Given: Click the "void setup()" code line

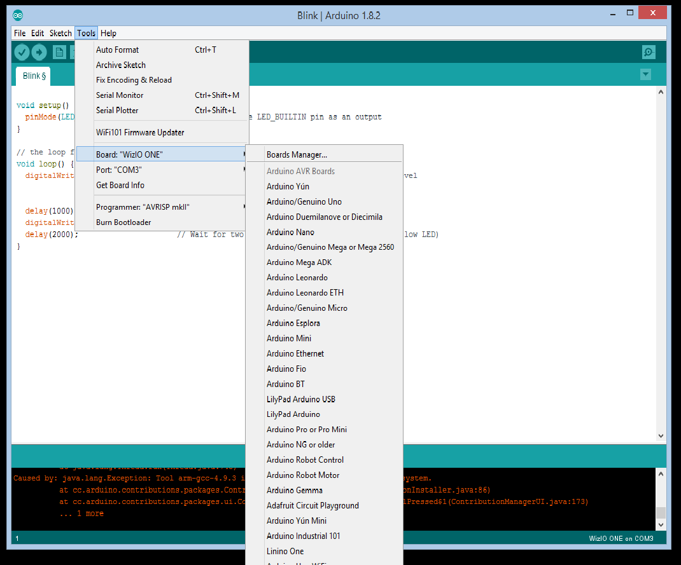Looking at the screenshot, I should click(x=43, y=106).
